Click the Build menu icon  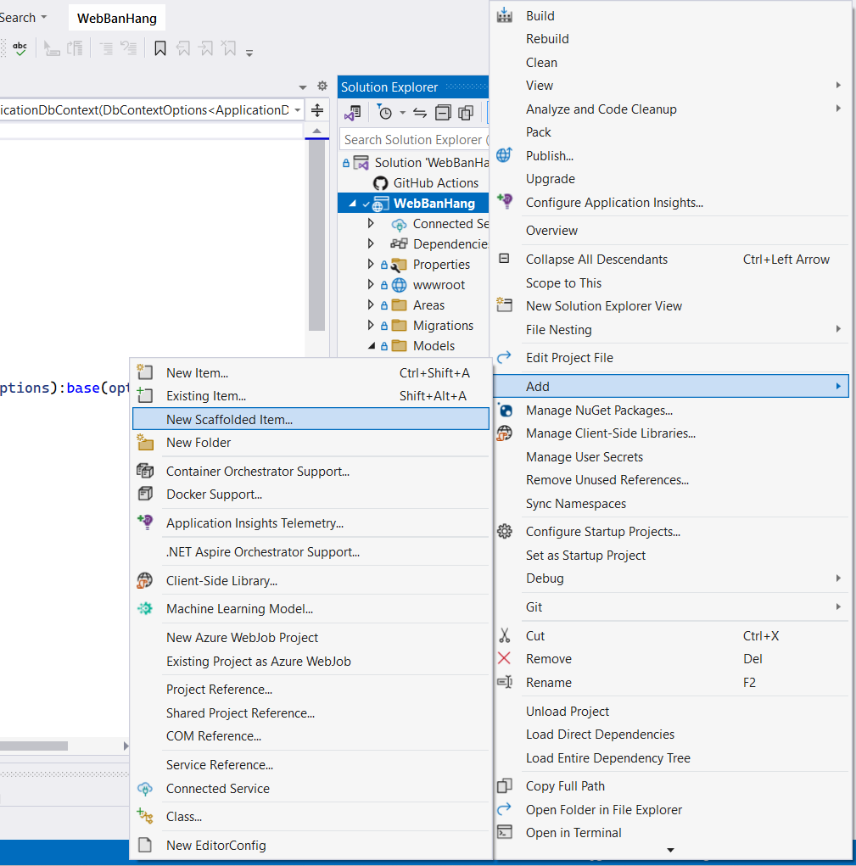pos(504,15)
